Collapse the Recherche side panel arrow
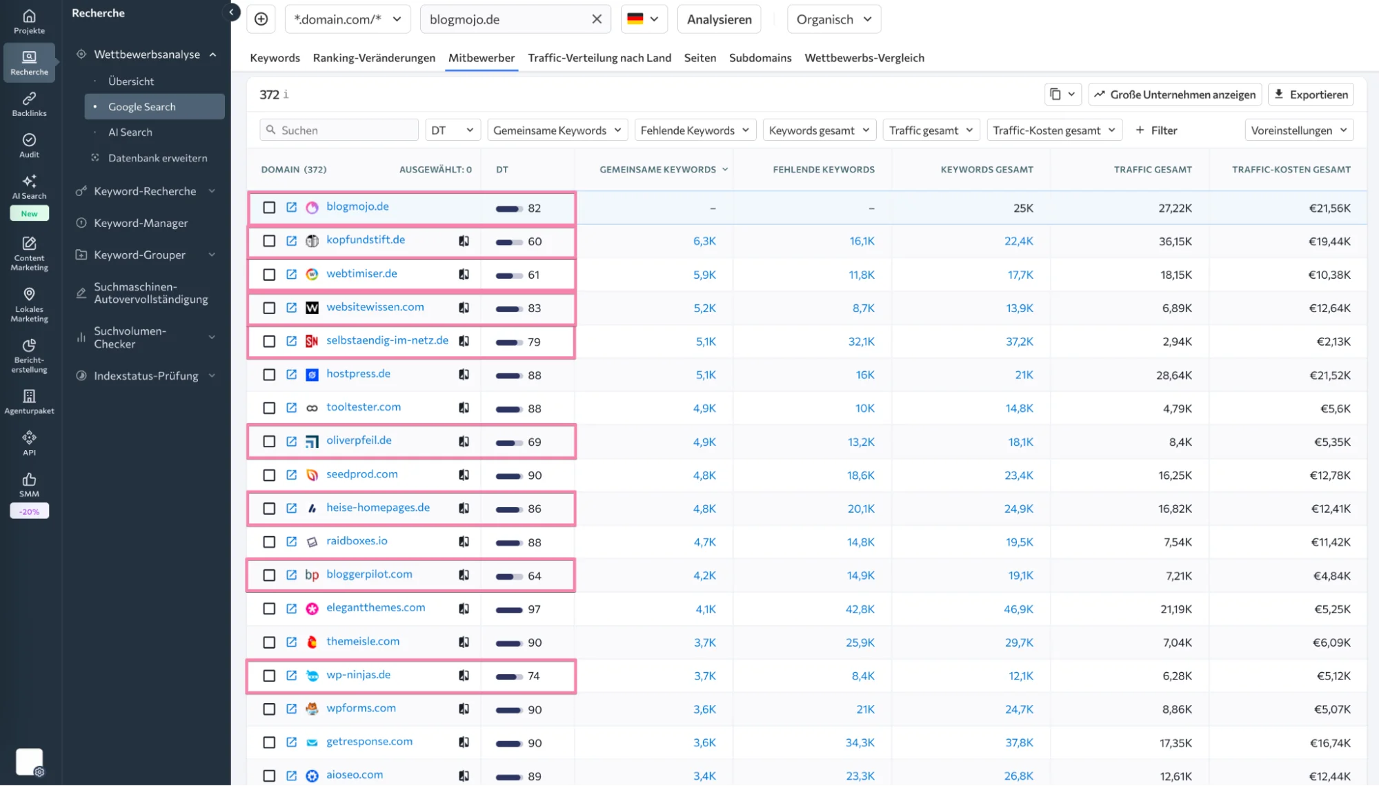The width and height of the screenshot is (1379, 786). (x=232, y=12)
